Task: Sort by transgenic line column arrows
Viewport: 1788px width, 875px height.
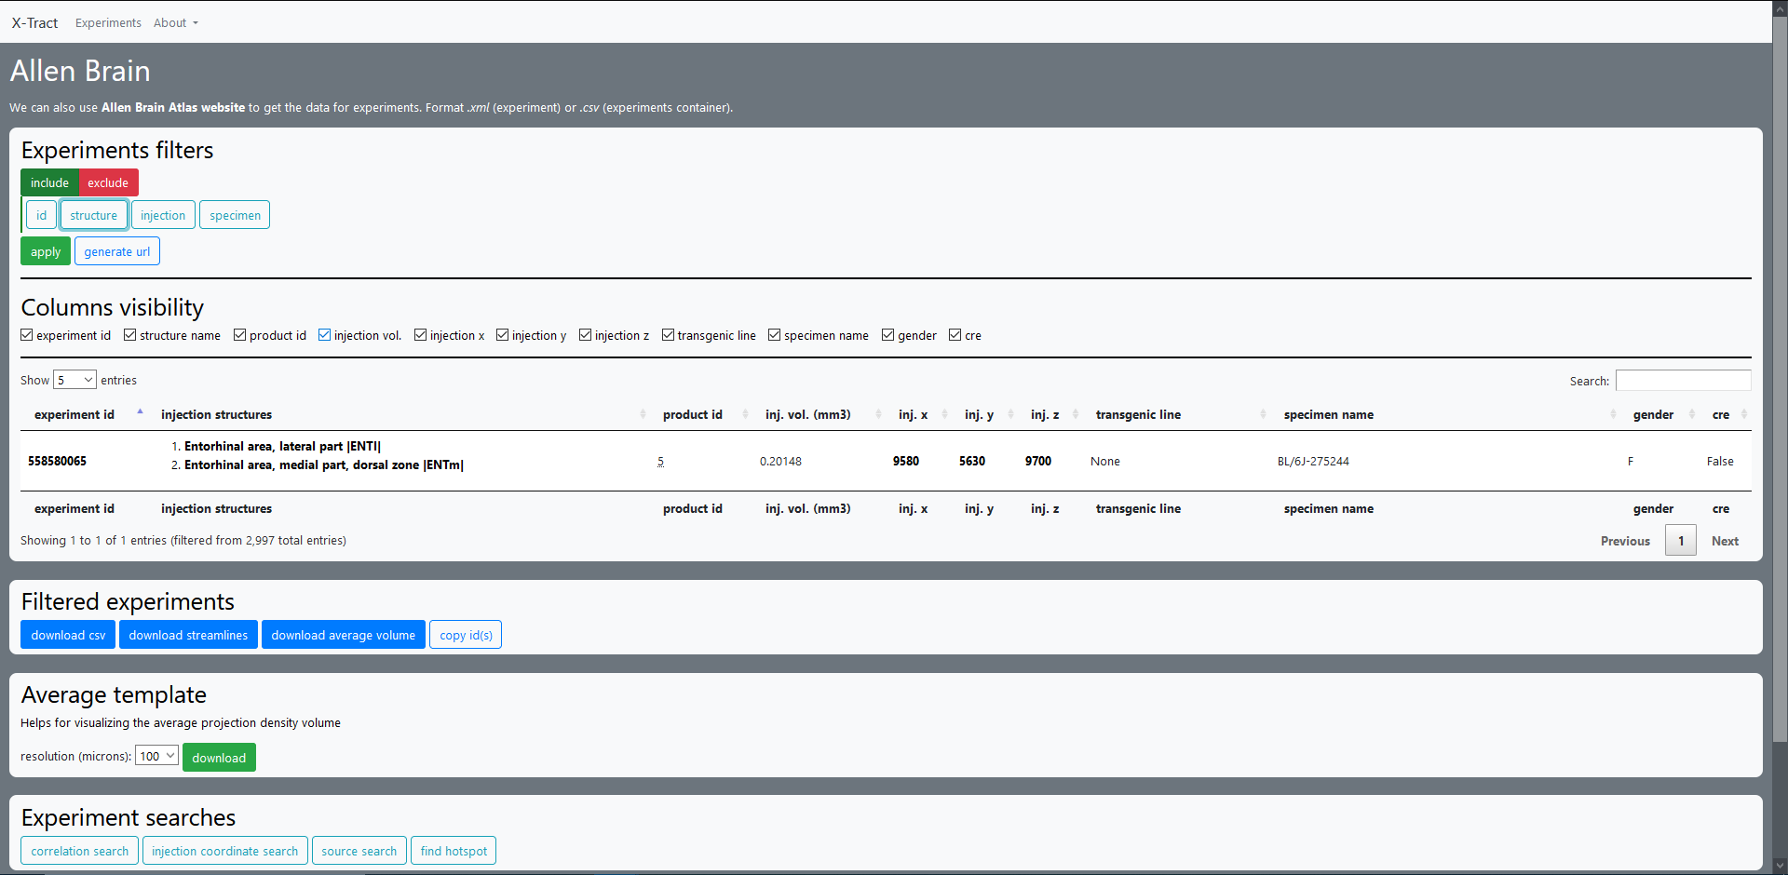Action: [x=1263, y=414]
